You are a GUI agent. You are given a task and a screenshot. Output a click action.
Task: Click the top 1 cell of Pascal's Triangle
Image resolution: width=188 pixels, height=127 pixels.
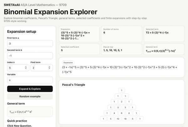tap(122, 90)
